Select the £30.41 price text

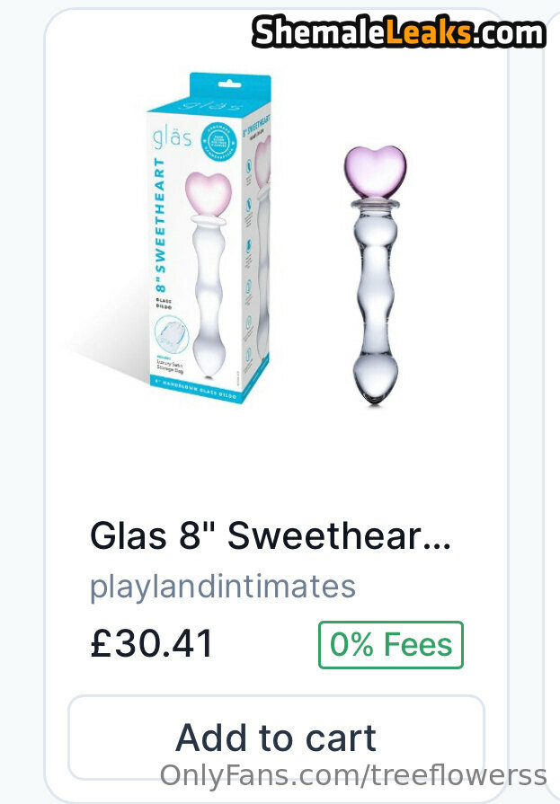(x=151, y=644)
